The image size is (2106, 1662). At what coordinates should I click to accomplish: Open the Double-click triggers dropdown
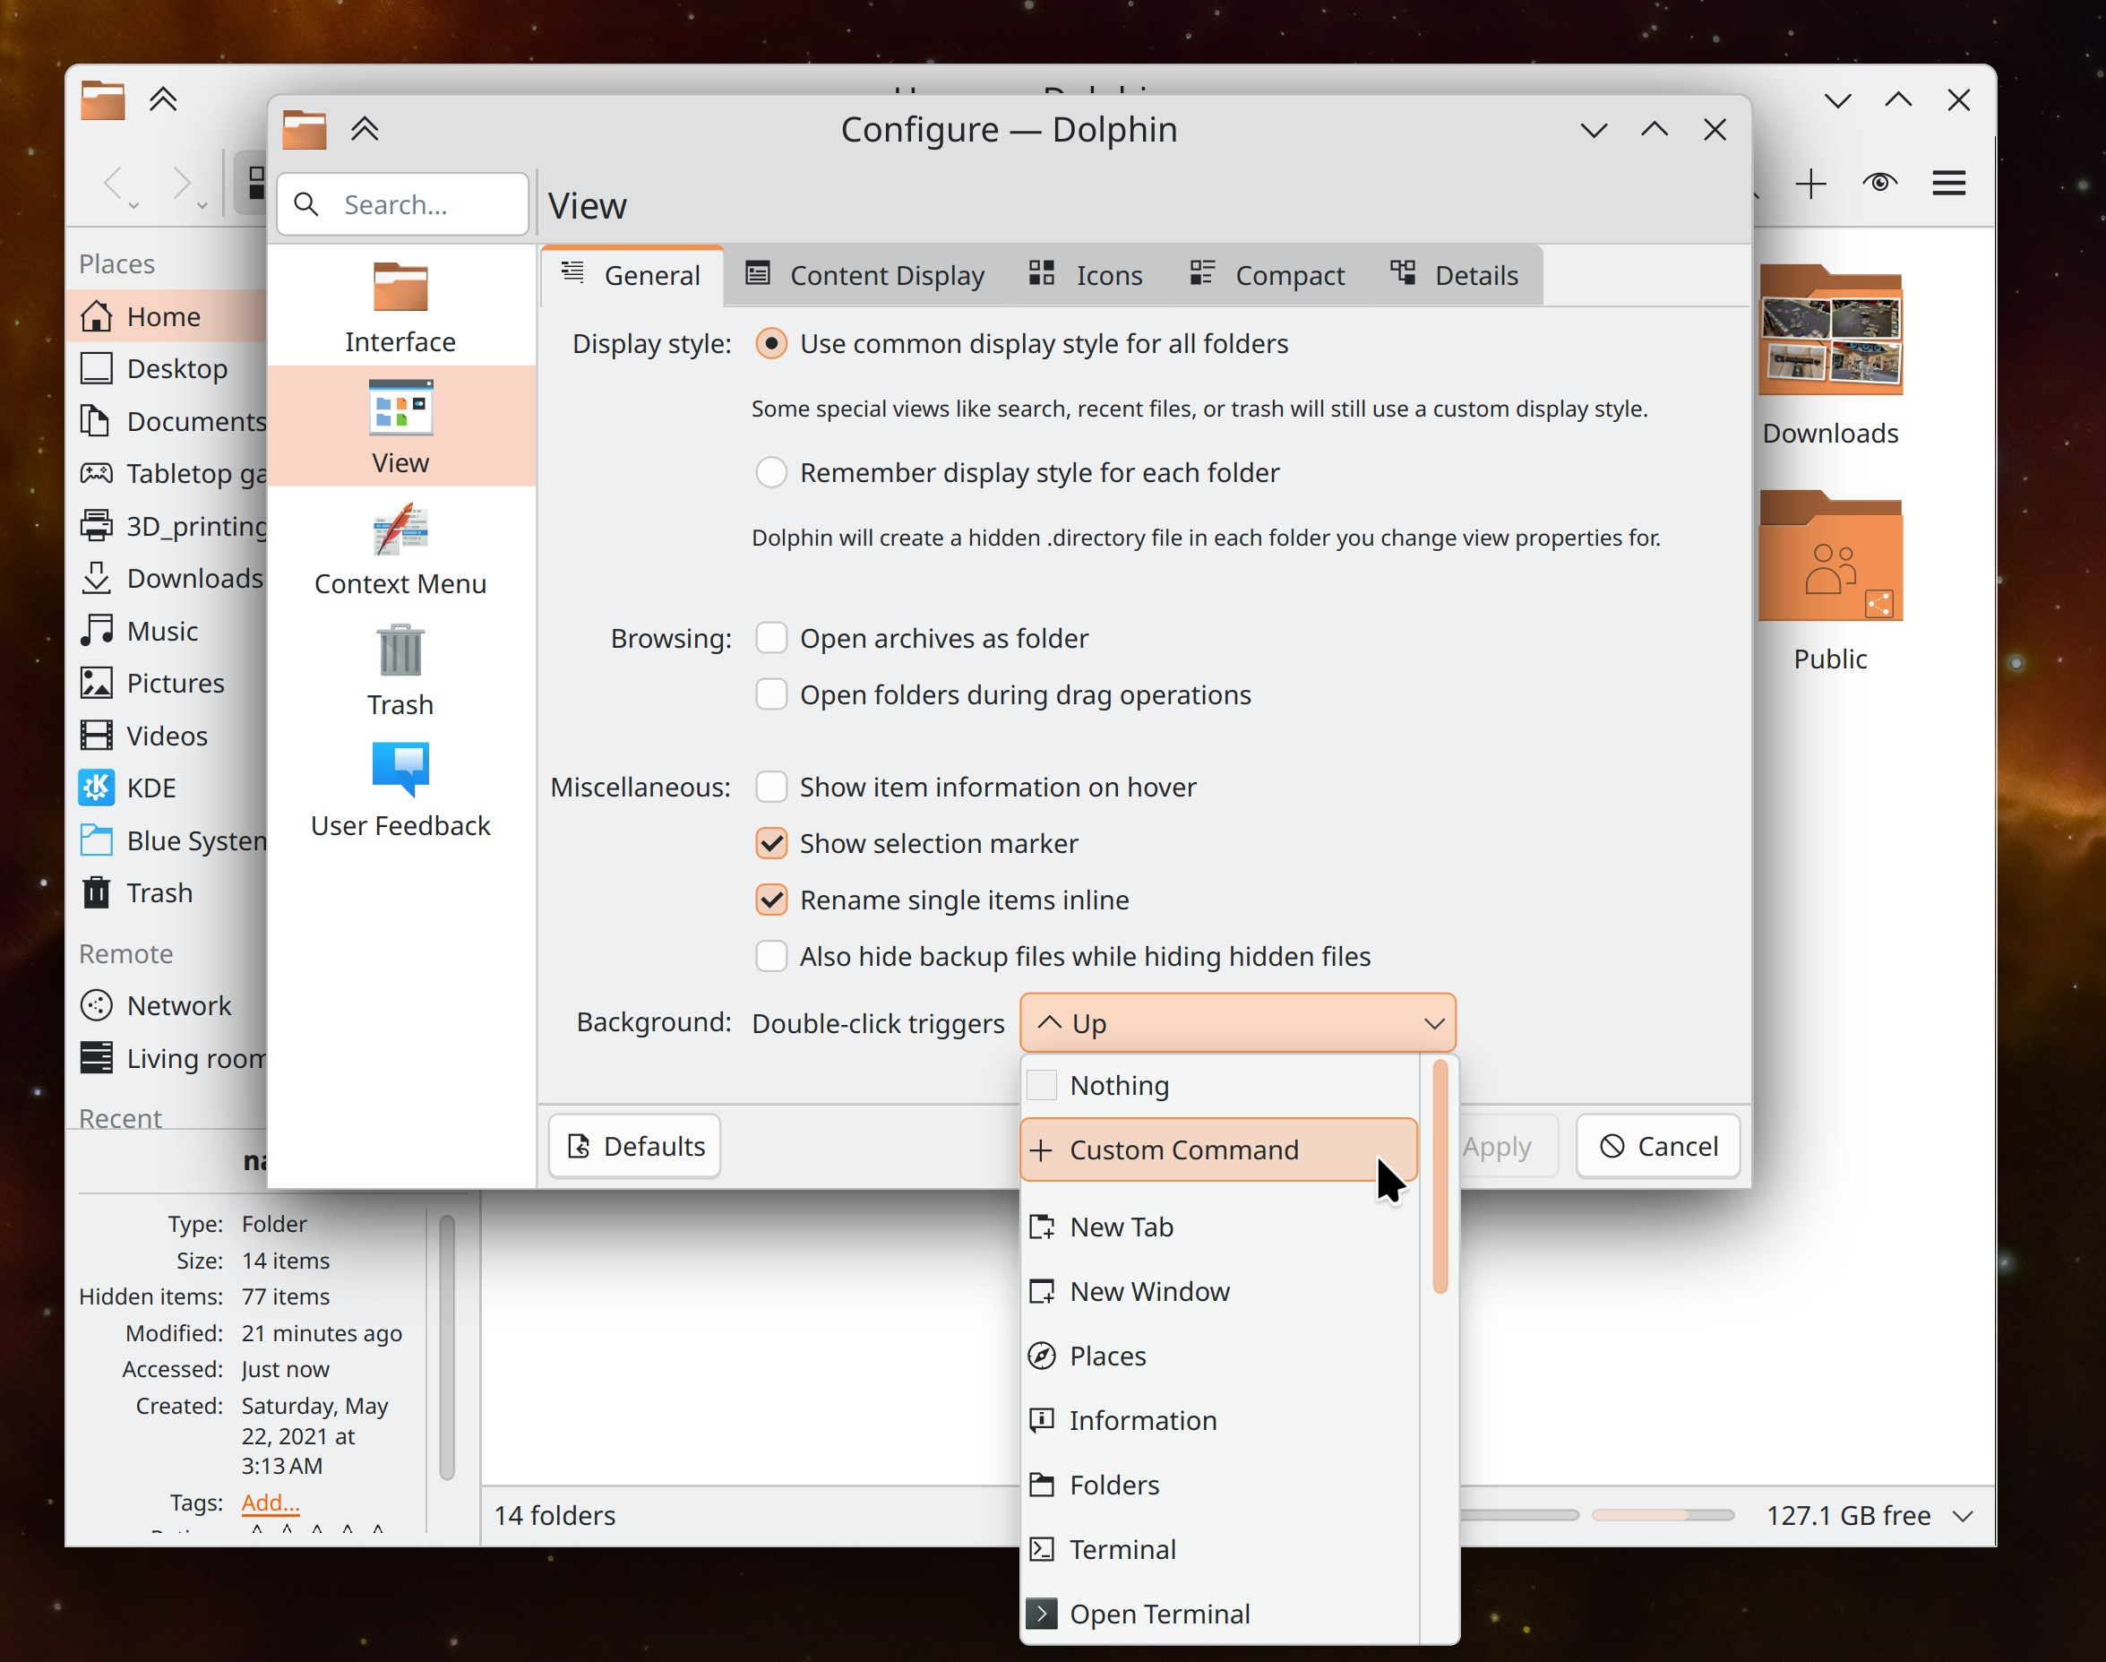coord(1236,1022)
